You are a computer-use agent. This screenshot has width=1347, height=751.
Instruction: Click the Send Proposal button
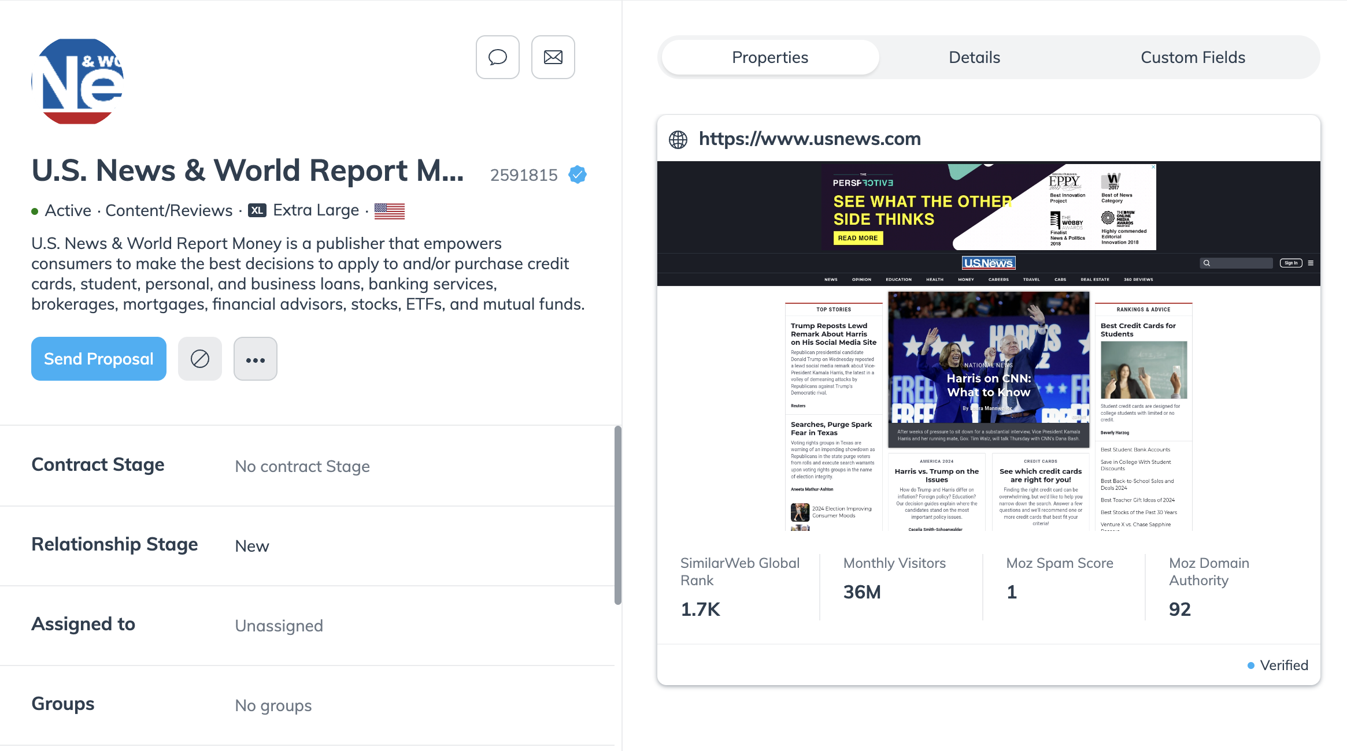pos(99,359)
